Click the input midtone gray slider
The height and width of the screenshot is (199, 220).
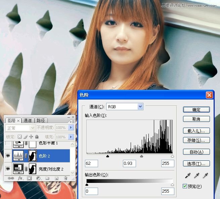pos(141,156)
